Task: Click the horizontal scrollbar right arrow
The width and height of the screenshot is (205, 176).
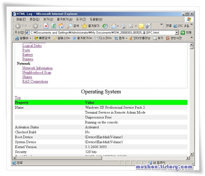Action: (x=188, y=158)
